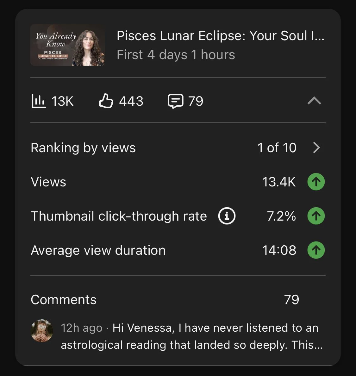Open the video title Pisces Lunar Eclipse
356x376 pixels.
coord(220,36)
